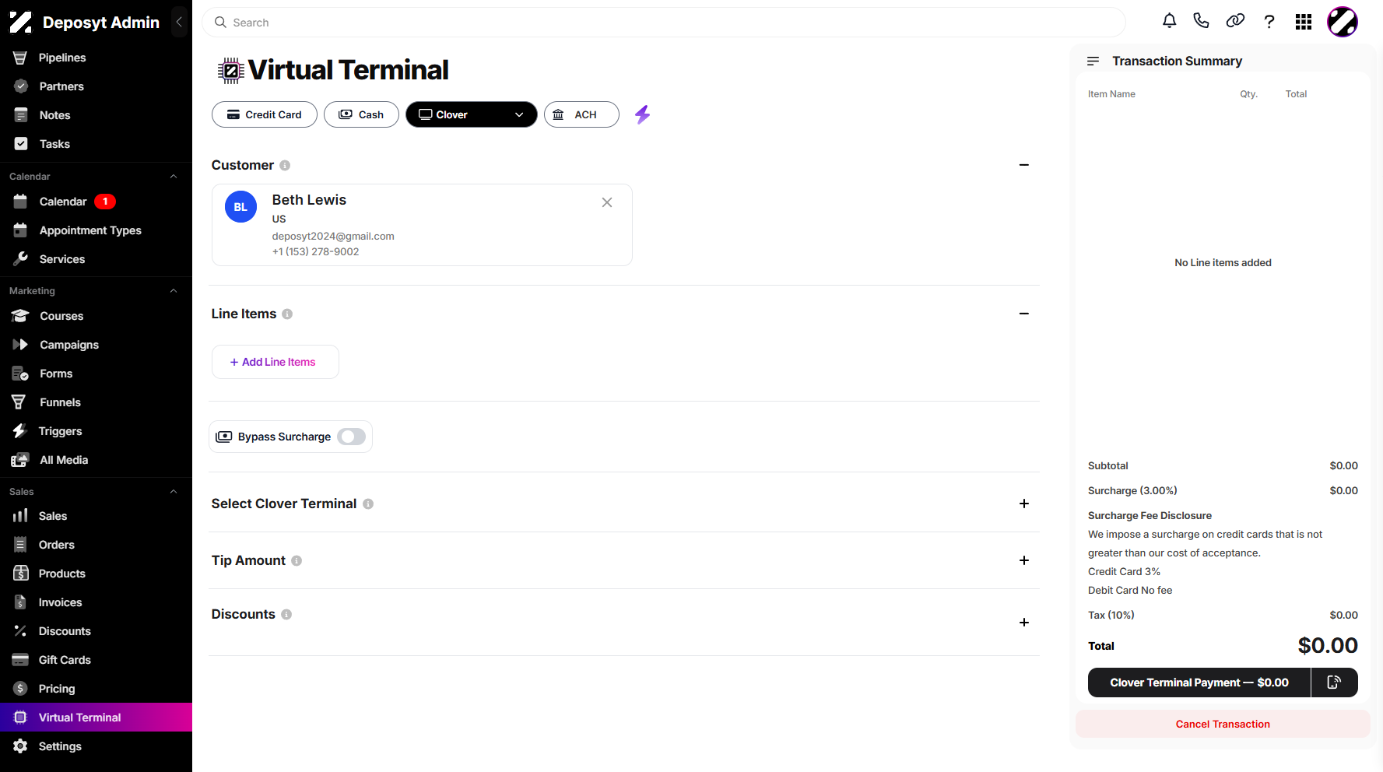The image size is (1383, 772).
Task: Open the notifications bell icon
Action: (1169, 21)
